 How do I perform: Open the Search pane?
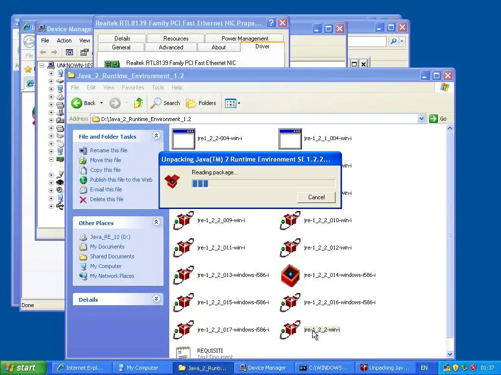[165, 103]
